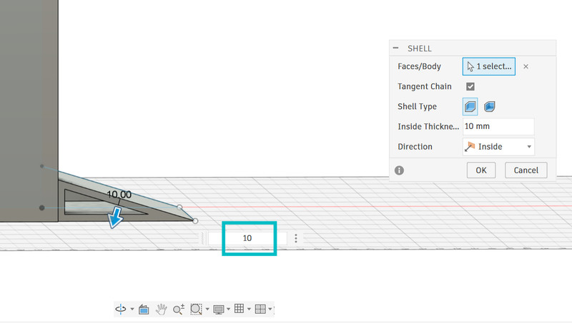Click the 'Direction' label
Image resolution: width=572 pixels, height=323 pixels.
[415, 147]
